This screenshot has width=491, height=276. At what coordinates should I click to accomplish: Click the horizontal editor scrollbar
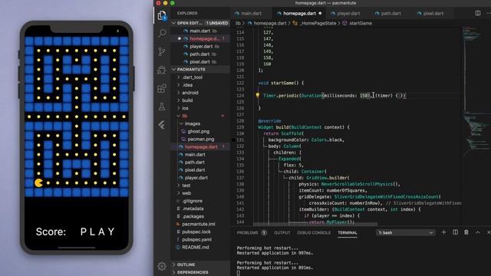tap(315, 224)
